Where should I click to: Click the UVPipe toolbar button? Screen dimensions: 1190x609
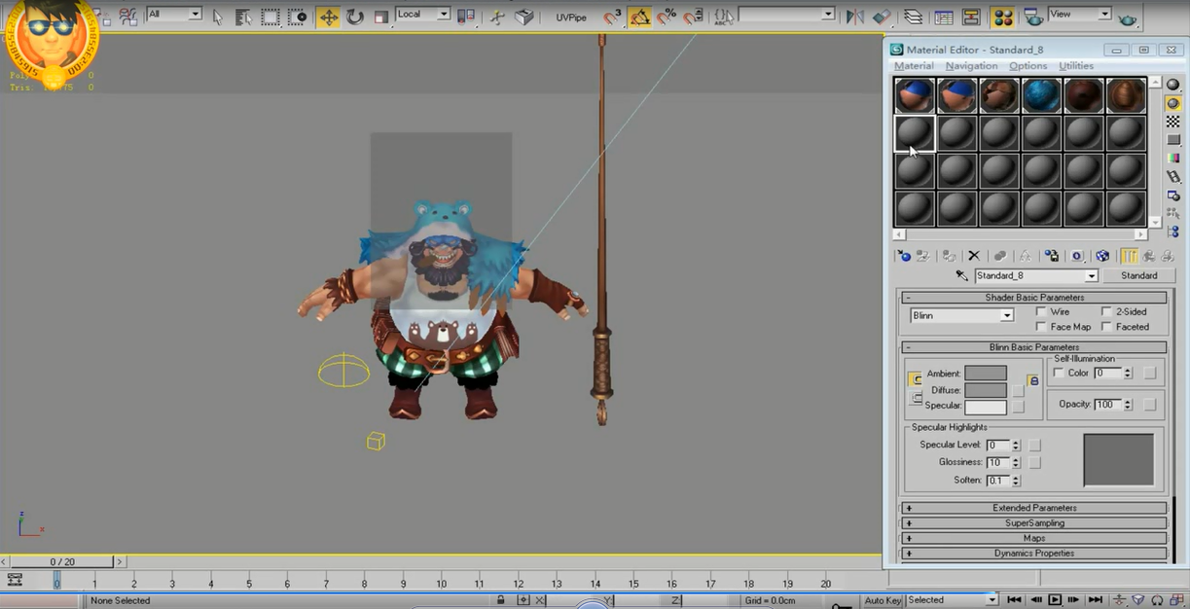pyautogui.click(x=571, y=18)
